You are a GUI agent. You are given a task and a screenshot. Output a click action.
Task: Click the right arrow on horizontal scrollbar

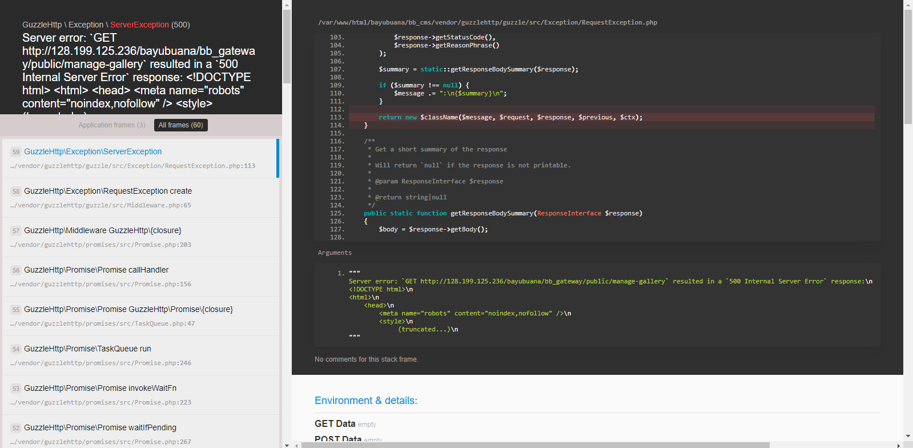tap(899, 445)
